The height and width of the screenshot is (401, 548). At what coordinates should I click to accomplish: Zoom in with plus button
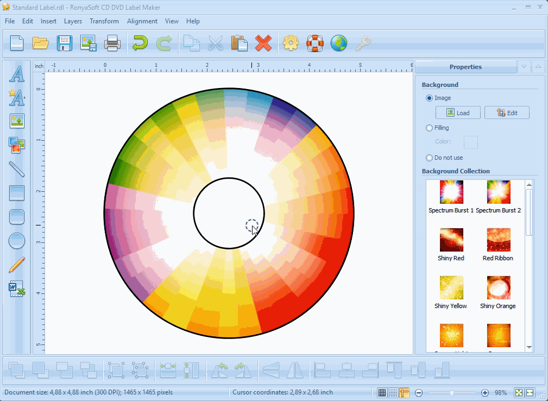pos(485,393)
